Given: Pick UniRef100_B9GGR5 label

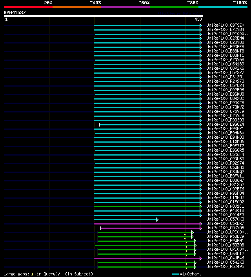Looking at the screenshot, I should tap(225, 150).
